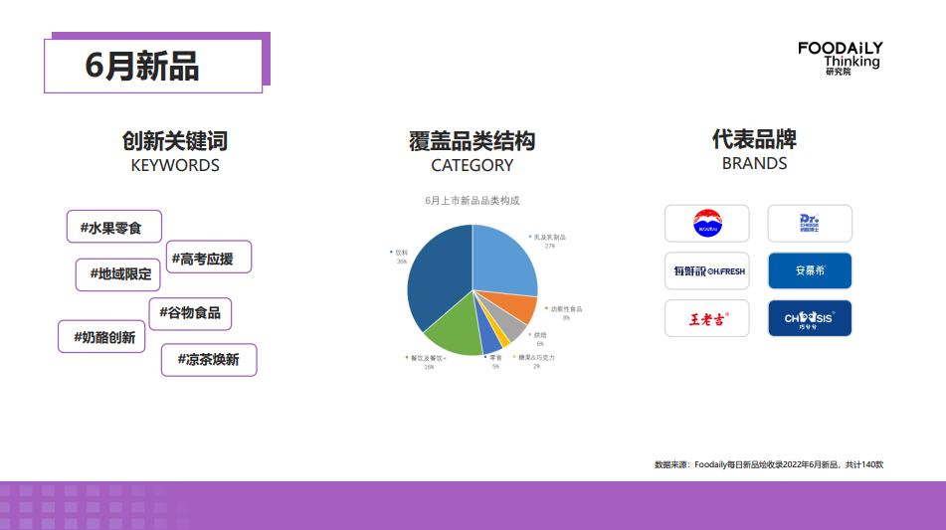Click the 糖果&巧克力 2% chart label
This screenshot has height=530, width=946.
[534, 362]
